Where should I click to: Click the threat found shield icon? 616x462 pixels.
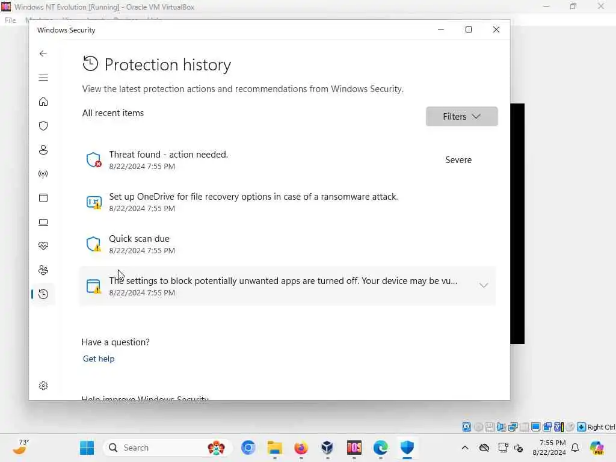point(93,160)
